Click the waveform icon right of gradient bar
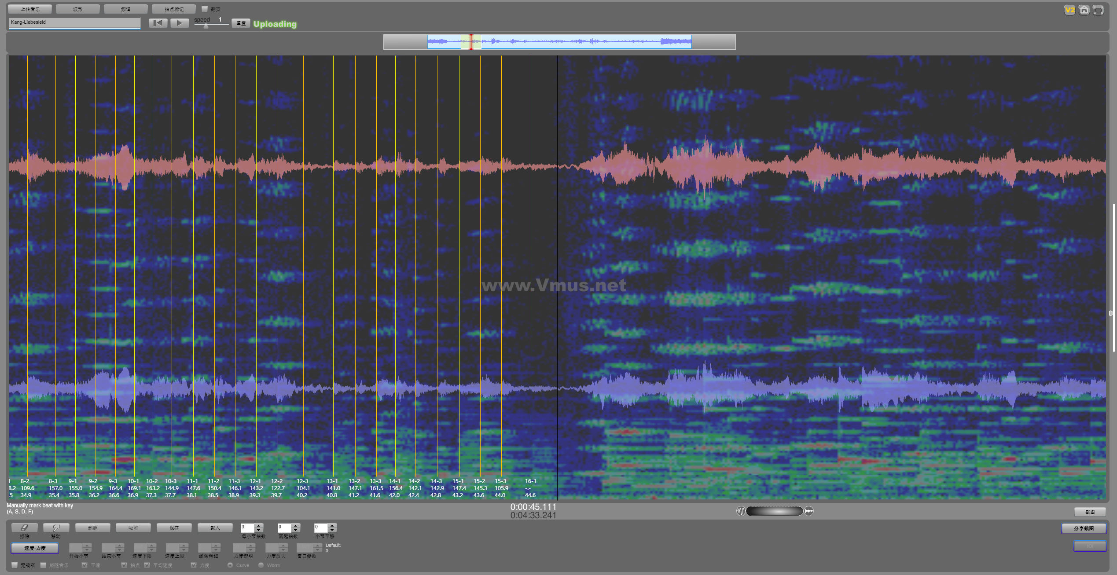Screen dimensions: 1117x575 click(x=809, y=511)
